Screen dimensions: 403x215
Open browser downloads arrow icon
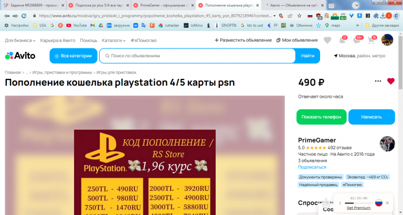[383, 16]
